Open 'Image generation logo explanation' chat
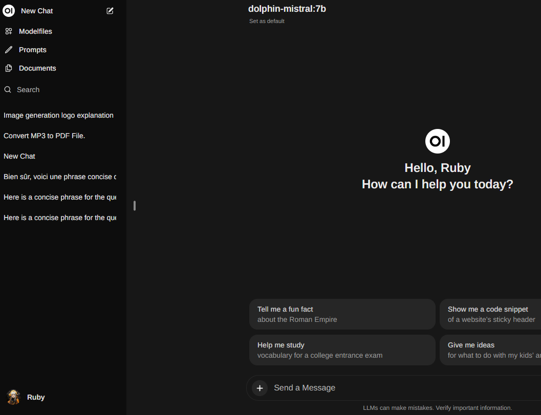The width and height of the screenshot is (541, 415). 58,115
